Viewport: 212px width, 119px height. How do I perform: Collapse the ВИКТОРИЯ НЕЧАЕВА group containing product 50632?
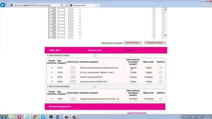coord(48,87)
